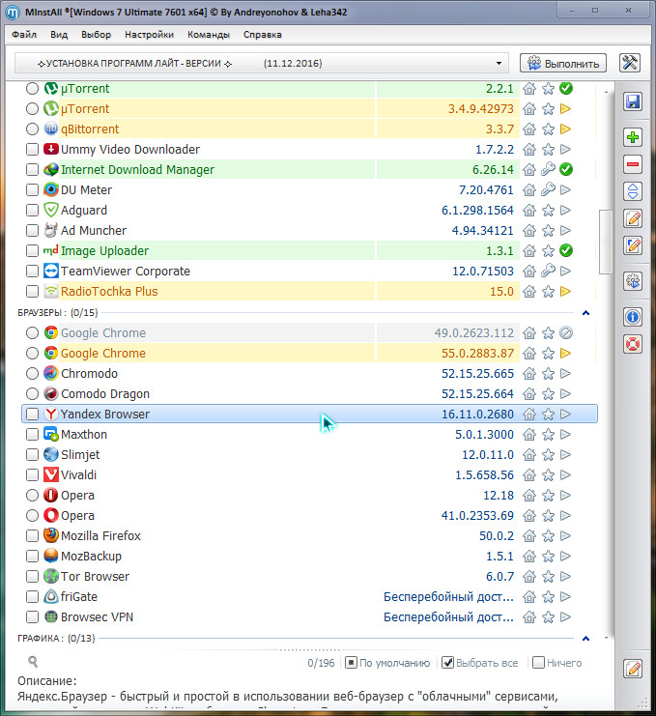The width and height of the screenshot is (656, 716).
Task: Select the Comodo Dragon radio button
Action: [x=32, y=393]
